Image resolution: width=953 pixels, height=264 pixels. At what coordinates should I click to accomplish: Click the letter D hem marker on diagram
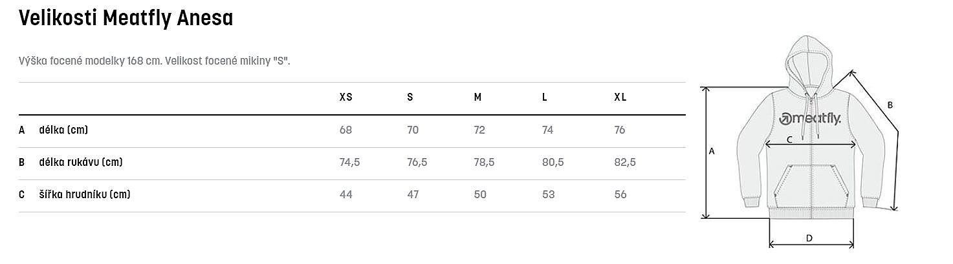pyautogui.click(x=809, y=238)
